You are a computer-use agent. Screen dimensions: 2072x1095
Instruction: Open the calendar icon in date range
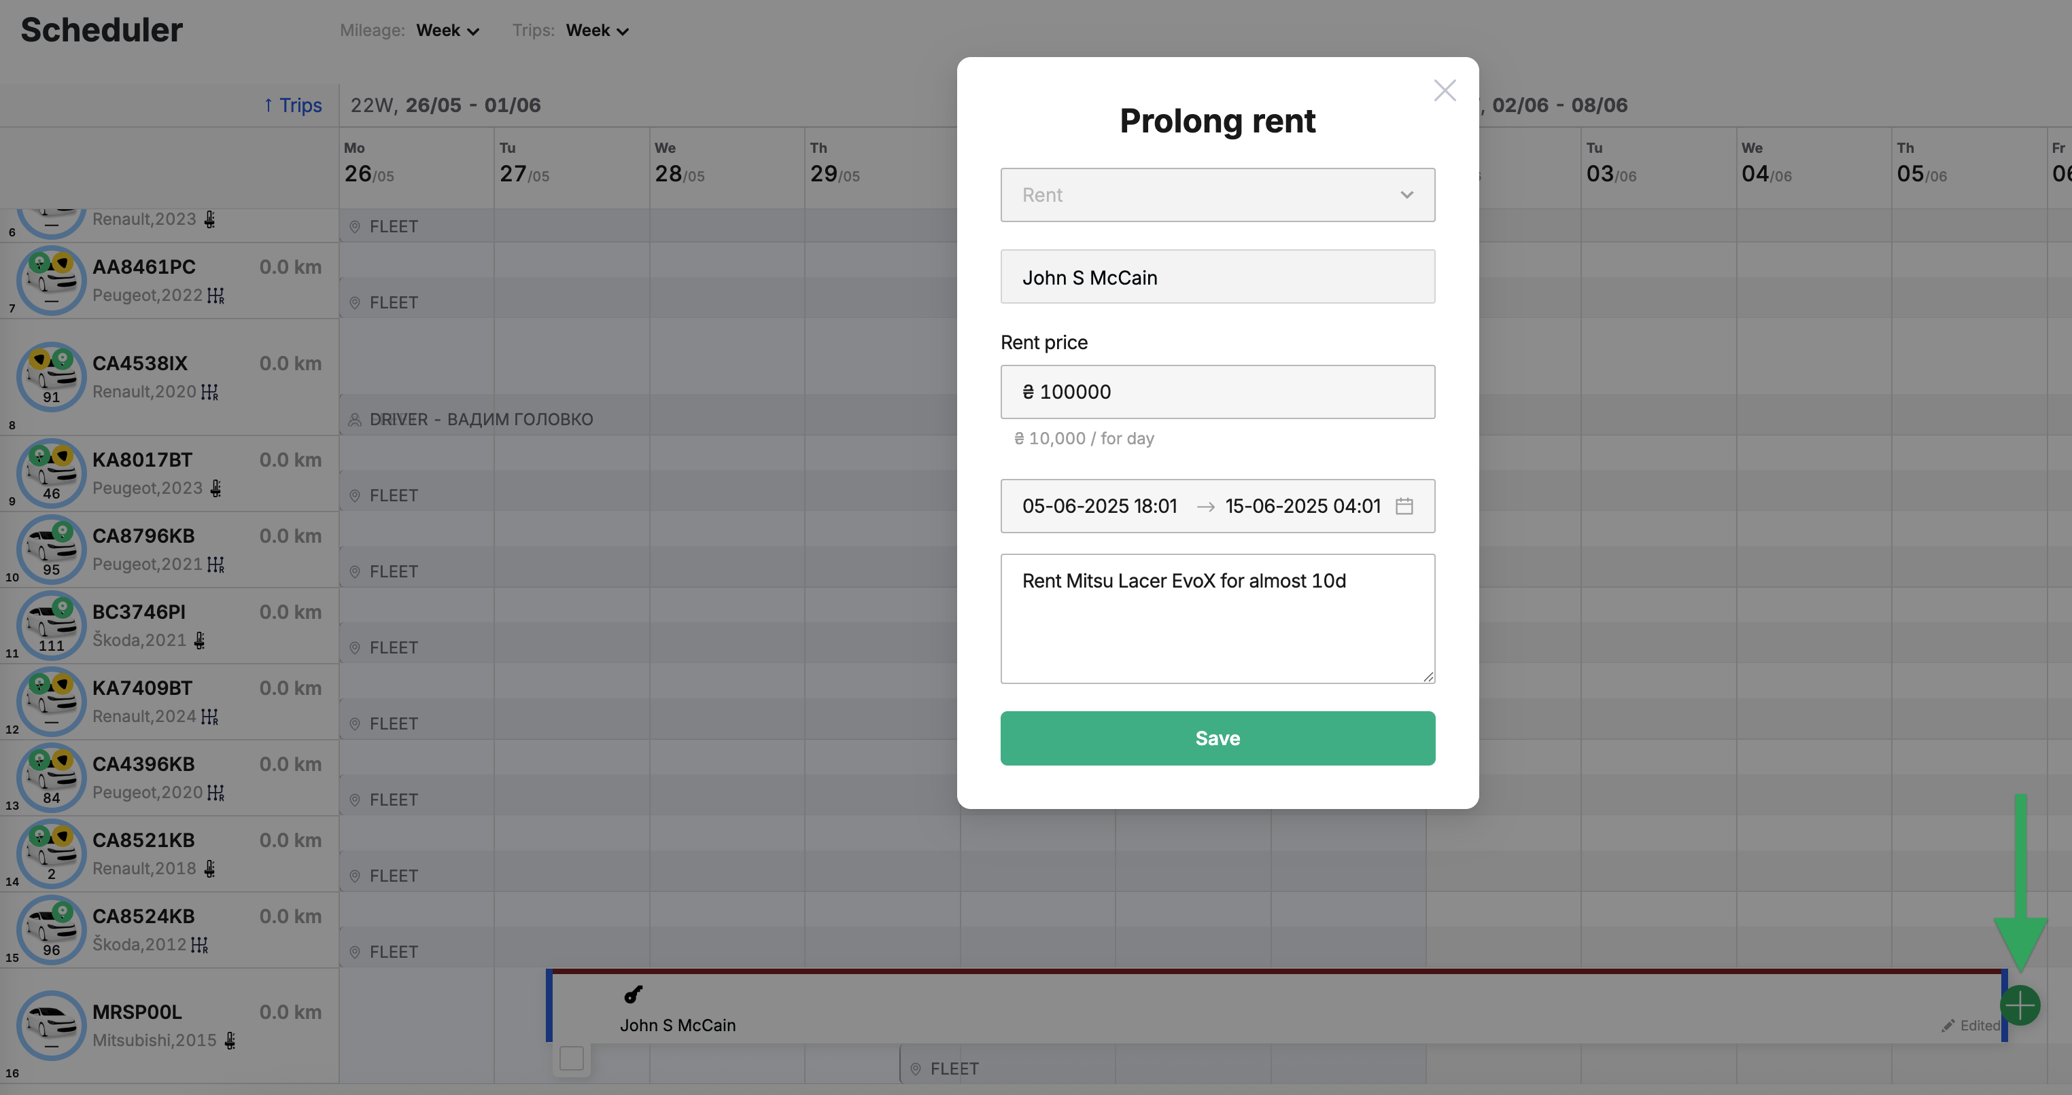point(1404,505)
